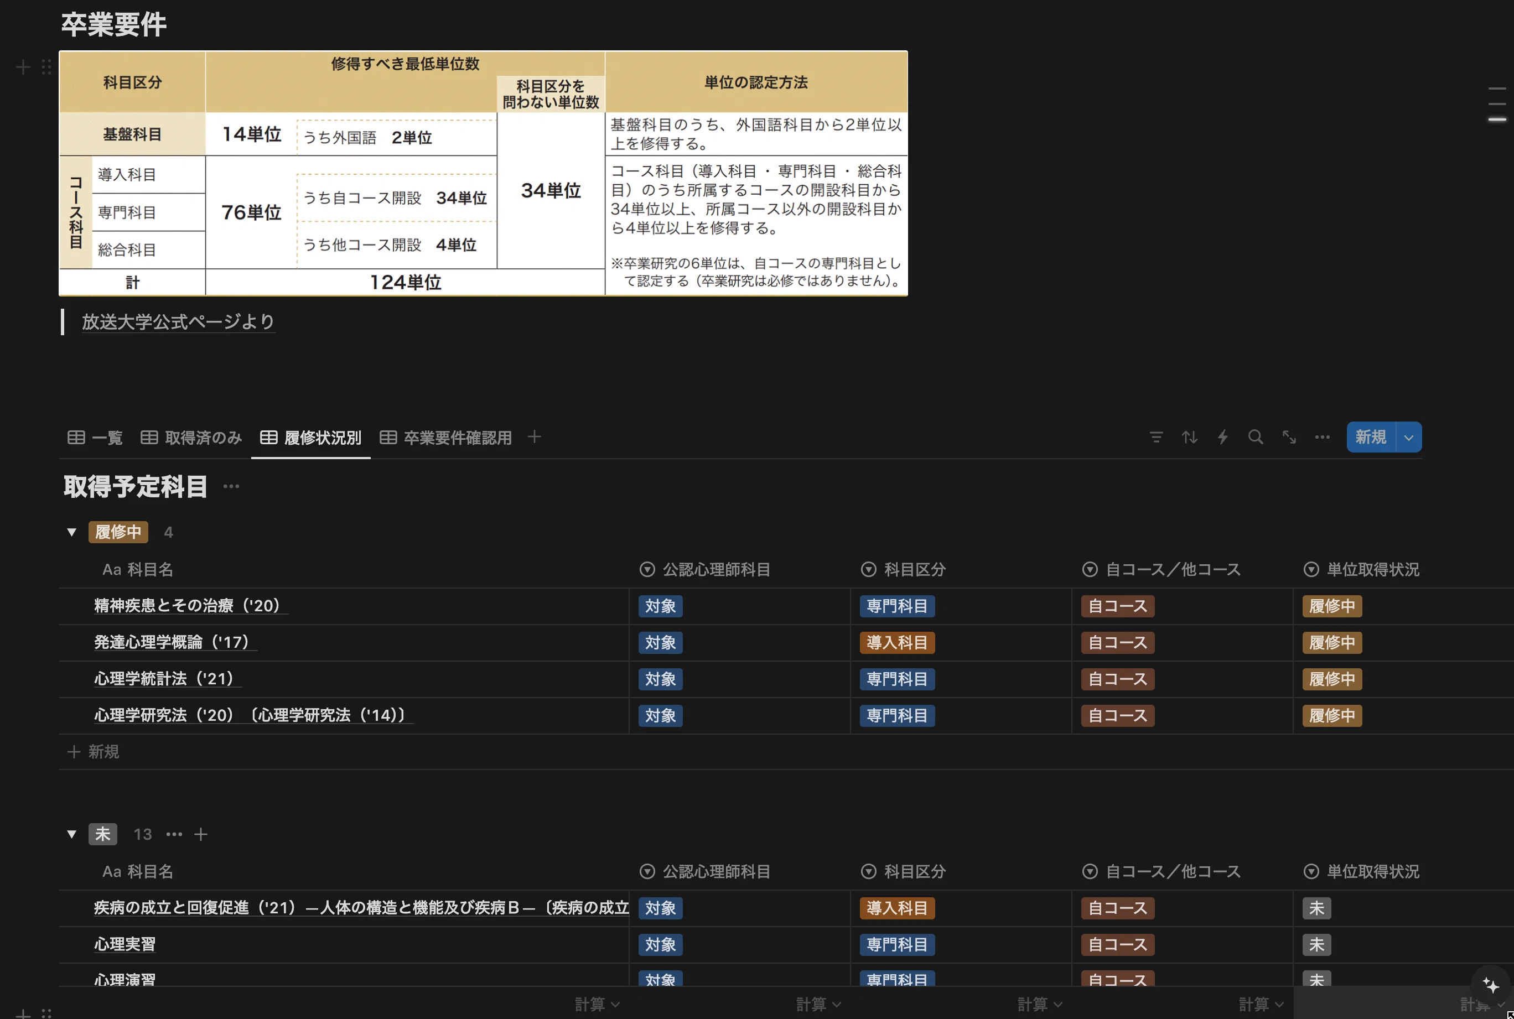Click the drag handle beside the image
This screenshot has height=1019, width=1514.
(46, 67)
